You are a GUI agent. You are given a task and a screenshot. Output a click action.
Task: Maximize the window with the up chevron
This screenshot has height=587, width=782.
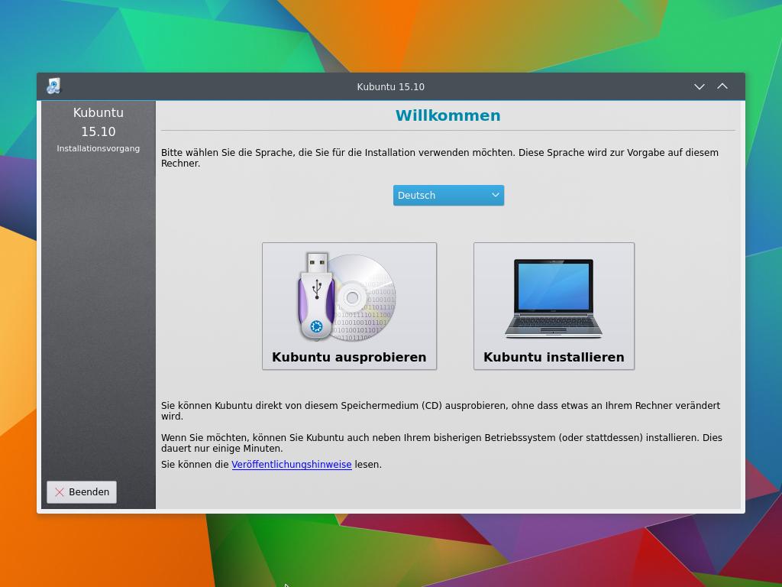tap(722, 86)
